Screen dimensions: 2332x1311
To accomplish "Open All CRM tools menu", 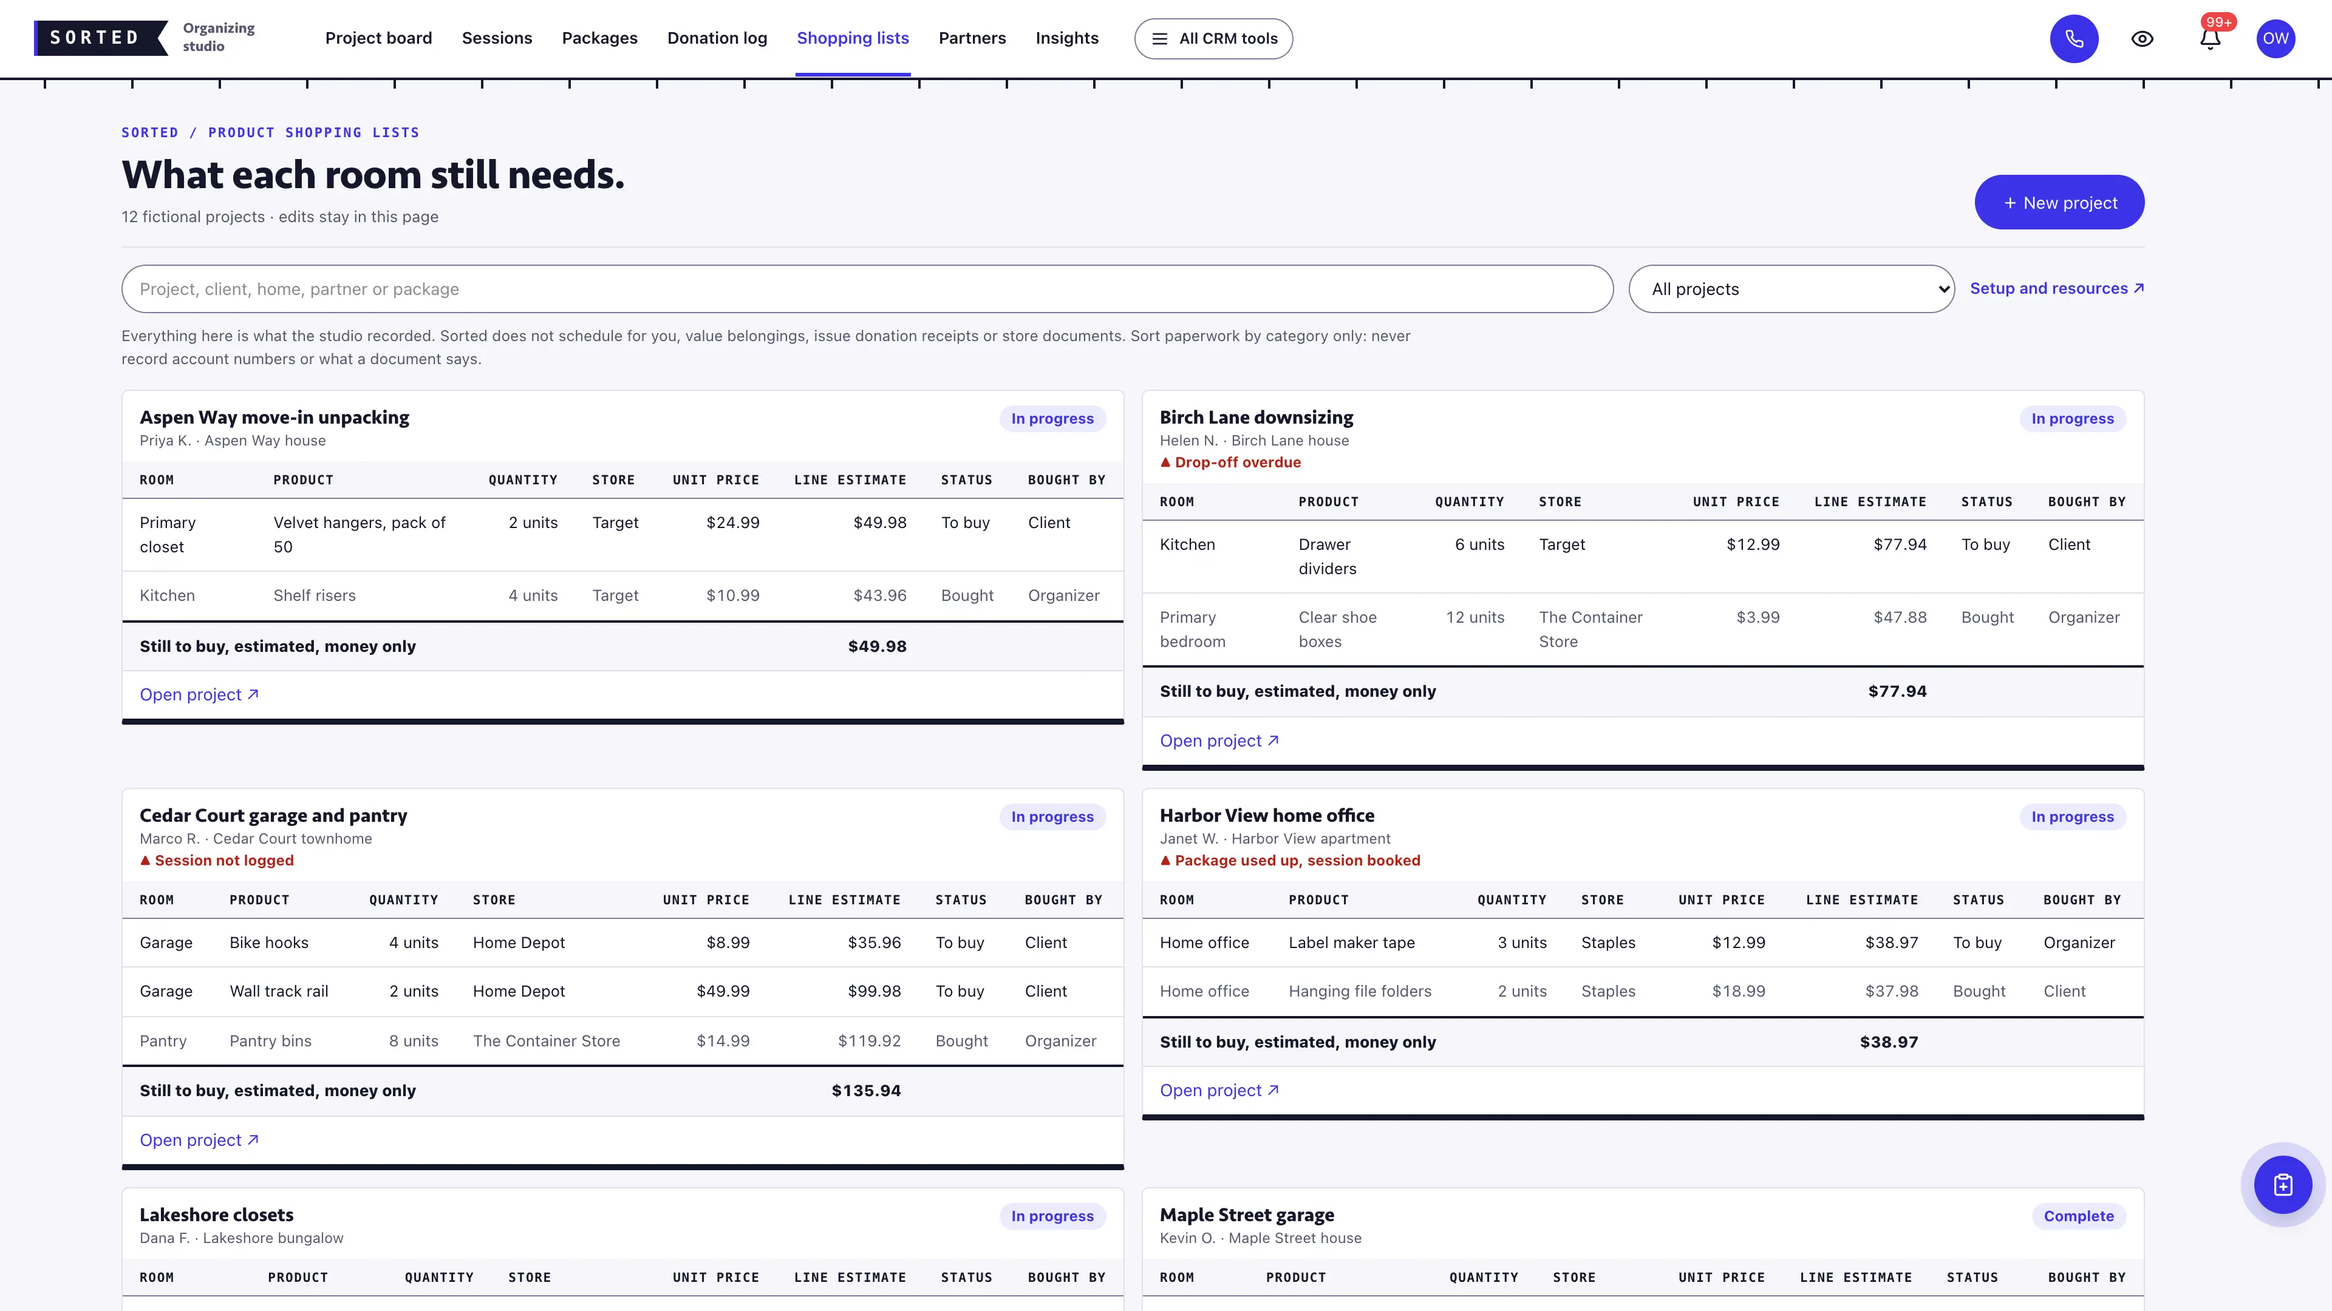I will tap(1213, 39).
